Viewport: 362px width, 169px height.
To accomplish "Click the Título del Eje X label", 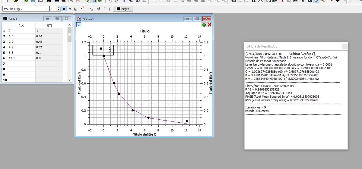I will point(144,134).
